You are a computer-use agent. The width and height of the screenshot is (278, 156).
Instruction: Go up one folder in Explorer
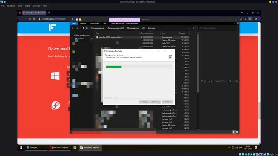click(x=83, y=28)
